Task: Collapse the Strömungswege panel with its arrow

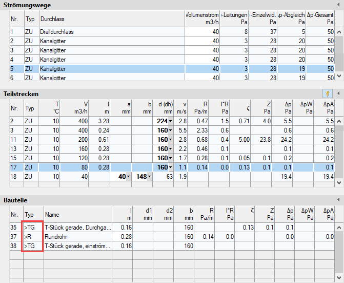Action: pyautogui.click(x=338, y=5)
